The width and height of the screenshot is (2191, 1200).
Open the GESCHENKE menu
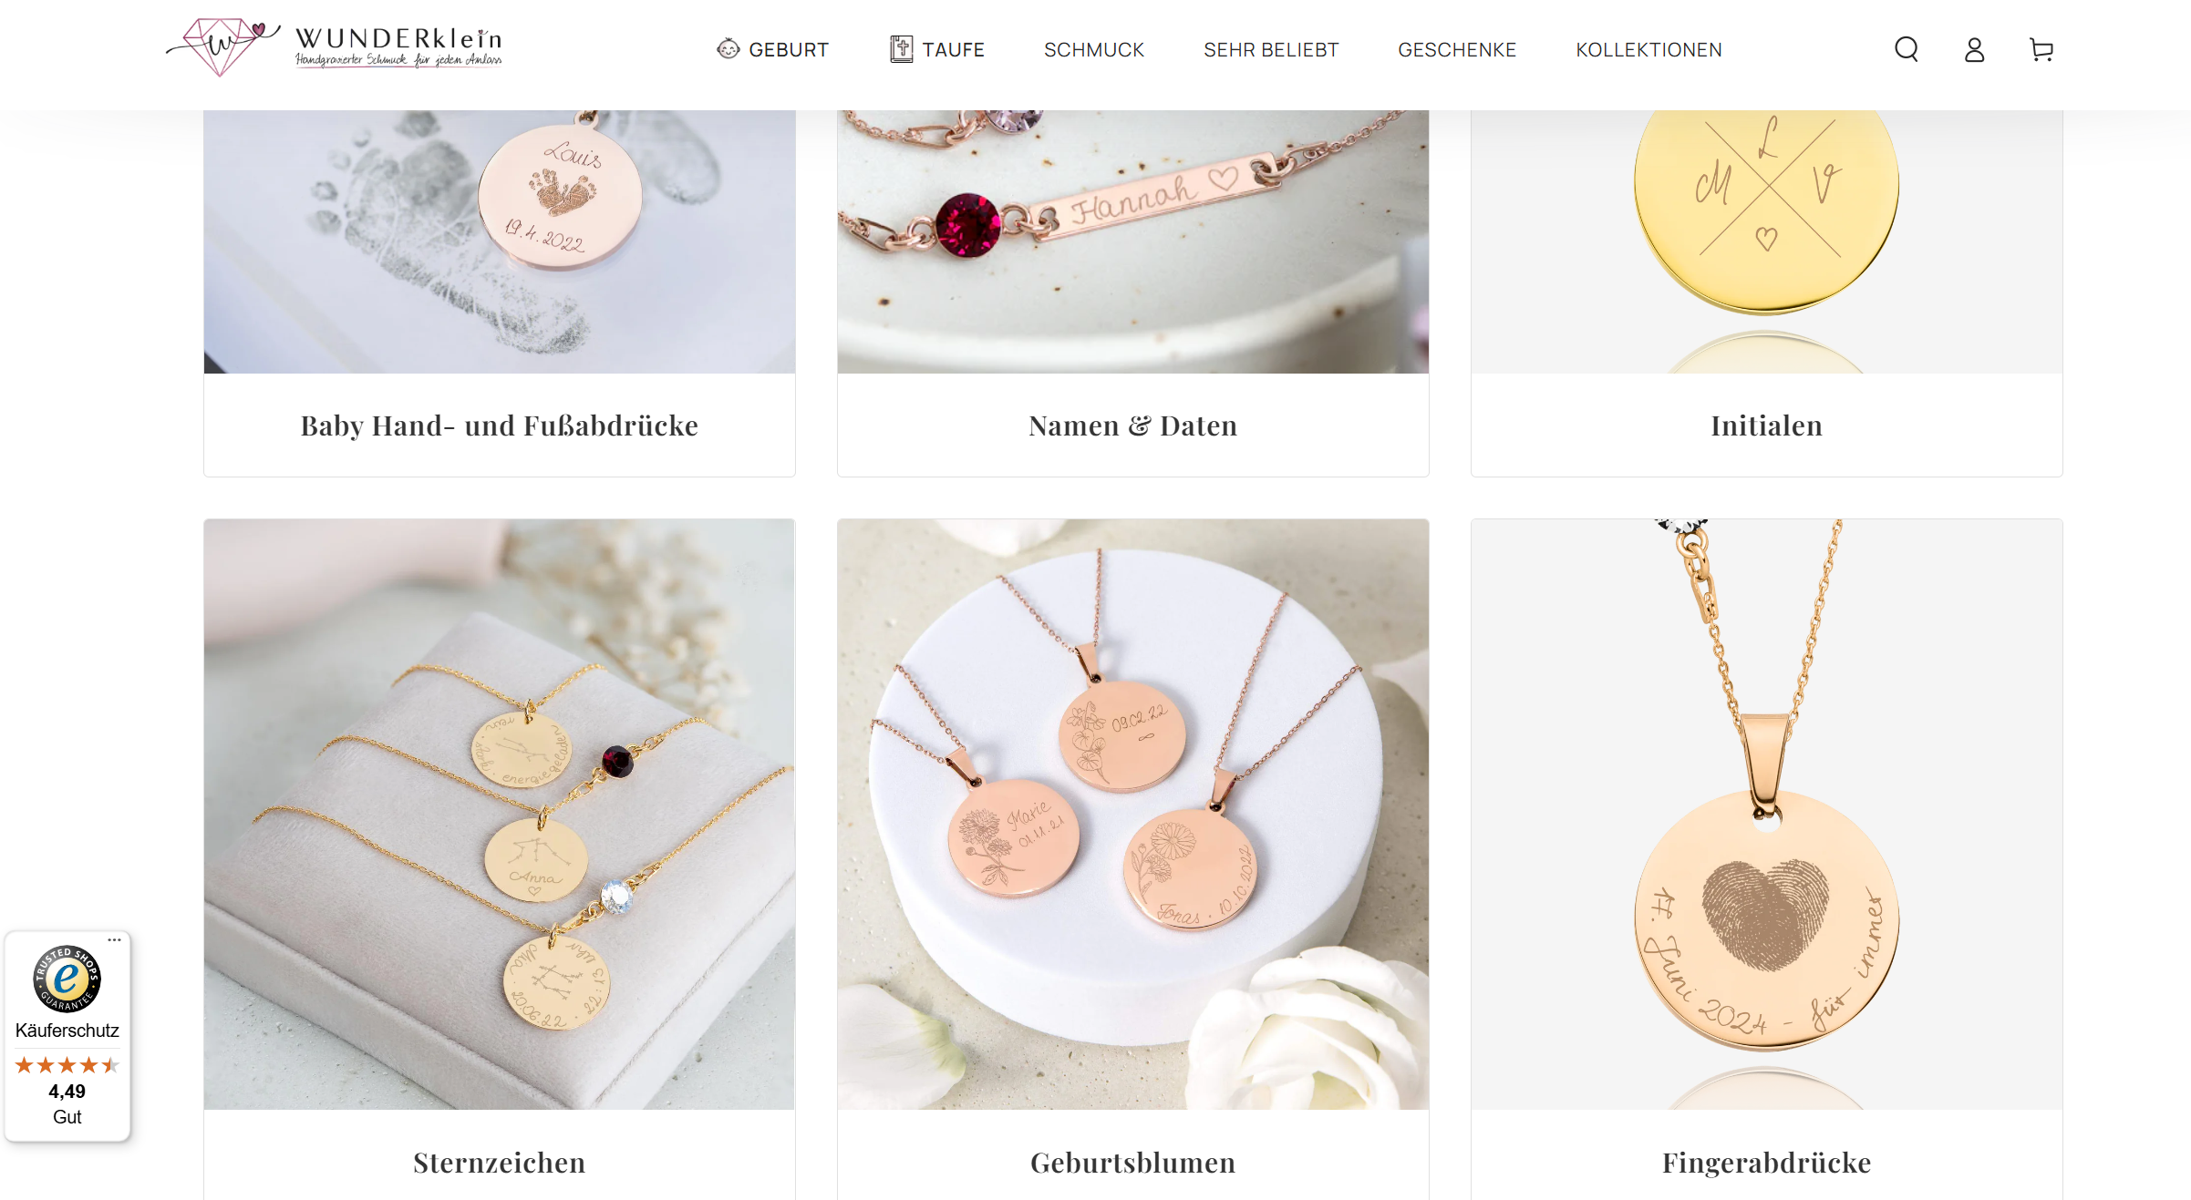click(1457, 49)
